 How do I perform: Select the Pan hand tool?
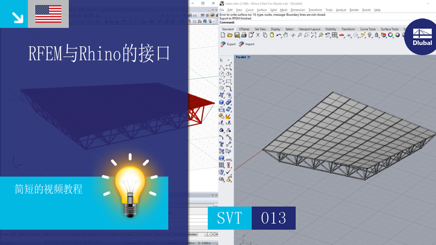tap(286, 35)
